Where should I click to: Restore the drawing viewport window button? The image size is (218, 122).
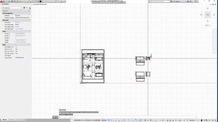point(213,4)
